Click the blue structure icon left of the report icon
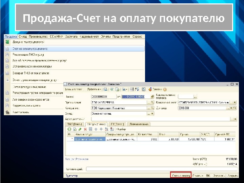Viewport: 244px width, 183px height. (x=137, y=89)
